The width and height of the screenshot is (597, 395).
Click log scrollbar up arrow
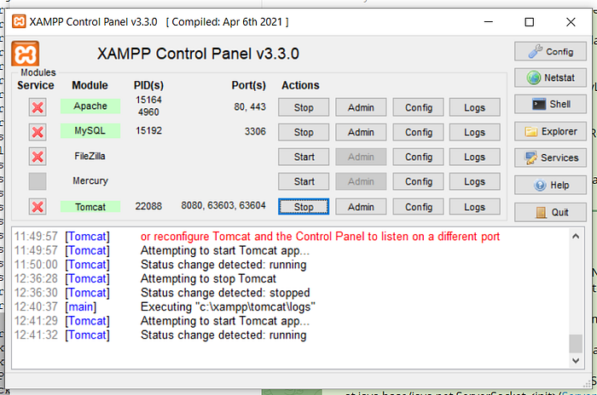(576, 236)
